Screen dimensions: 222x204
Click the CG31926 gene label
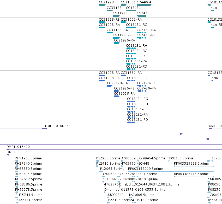120,13
